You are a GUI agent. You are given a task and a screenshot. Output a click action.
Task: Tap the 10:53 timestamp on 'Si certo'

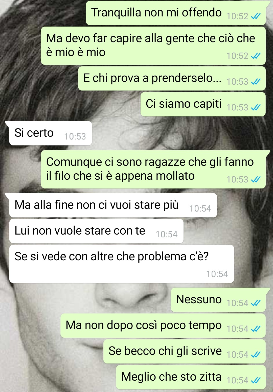[x=75, y=136]
